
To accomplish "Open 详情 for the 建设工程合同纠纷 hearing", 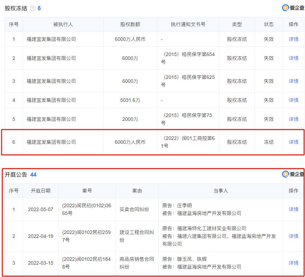I will 293,236.
